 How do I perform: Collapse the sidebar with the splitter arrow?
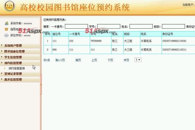[x=41, y=85]
